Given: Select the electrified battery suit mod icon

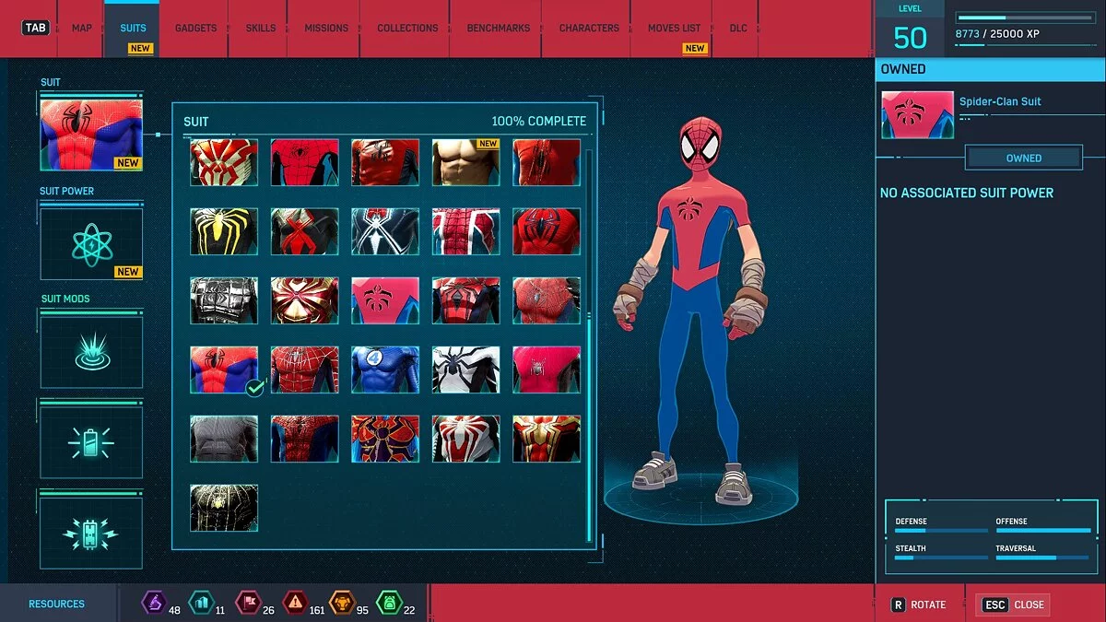Looking at the screenshot, I should click(91, 534).
